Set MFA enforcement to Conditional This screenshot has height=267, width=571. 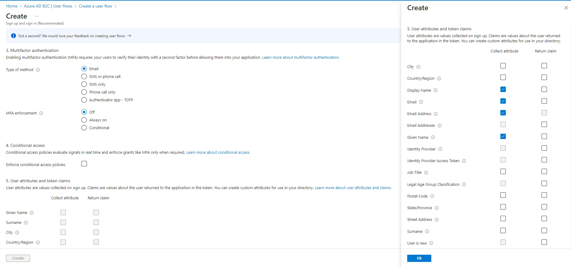click(x=84, y=128)
